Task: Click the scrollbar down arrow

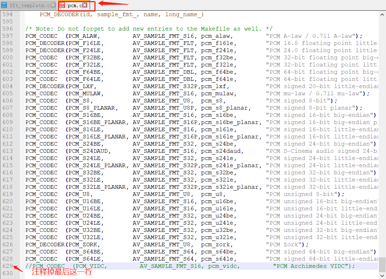Action: click(382, 275)
